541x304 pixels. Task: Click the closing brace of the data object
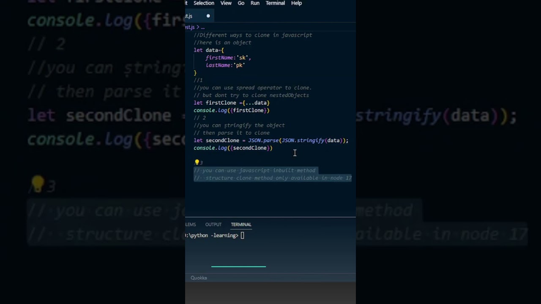point(195,73)
